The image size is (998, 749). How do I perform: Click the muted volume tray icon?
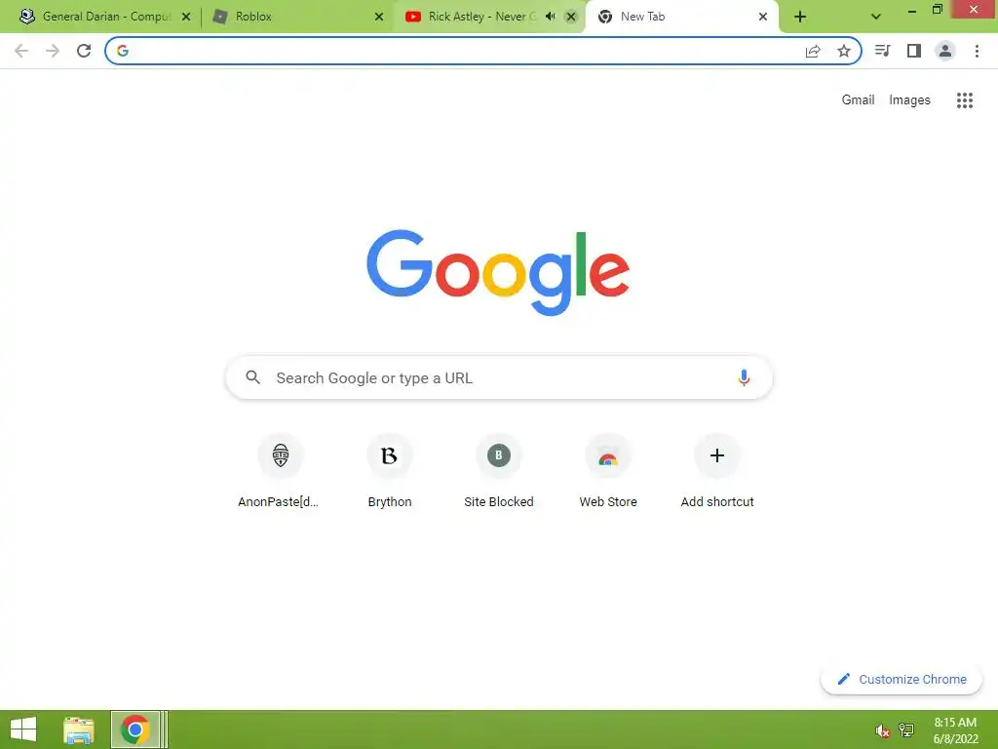pyautogui.click(x=882, y=730)
